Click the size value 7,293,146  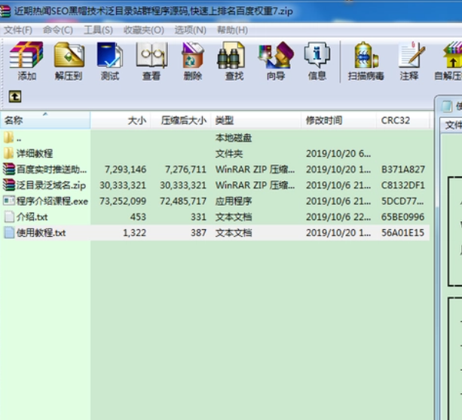[x=126, y=169]
